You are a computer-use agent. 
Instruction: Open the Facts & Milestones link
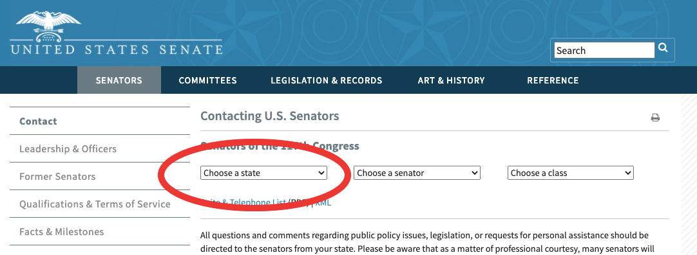pyautogui.click(x=61, y=231)
